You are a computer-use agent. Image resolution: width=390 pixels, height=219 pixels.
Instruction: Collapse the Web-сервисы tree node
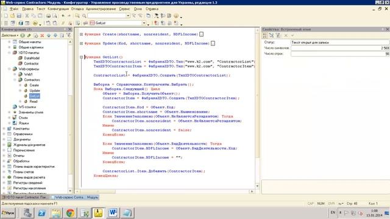pos(9,69)
